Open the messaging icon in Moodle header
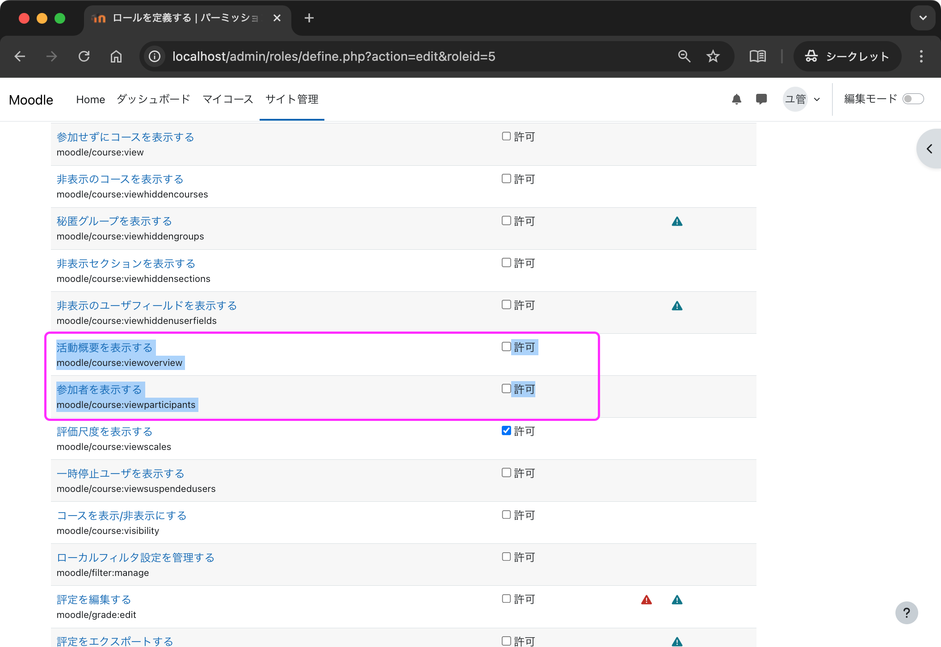This screenshot has height=647, width=941. [761, 99]
